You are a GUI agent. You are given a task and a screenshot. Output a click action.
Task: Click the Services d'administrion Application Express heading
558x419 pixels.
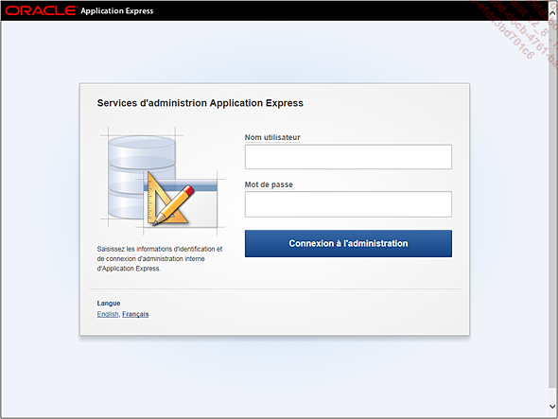(200, 103)
